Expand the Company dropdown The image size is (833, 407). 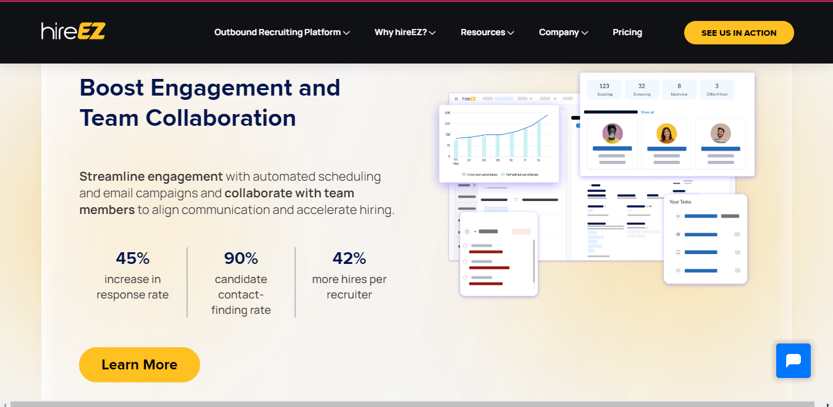click(x=563, y=32)
